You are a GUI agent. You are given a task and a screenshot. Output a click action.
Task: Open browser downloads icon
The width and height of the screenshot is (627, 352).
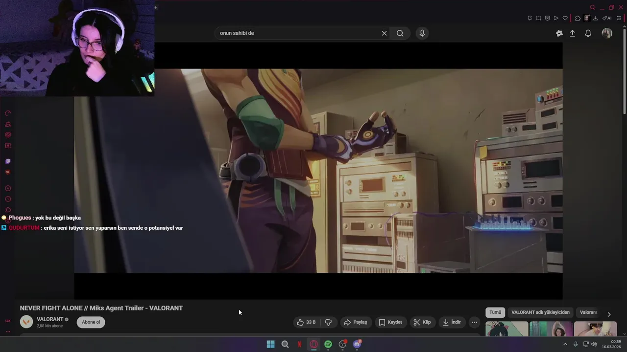point(595,18)
